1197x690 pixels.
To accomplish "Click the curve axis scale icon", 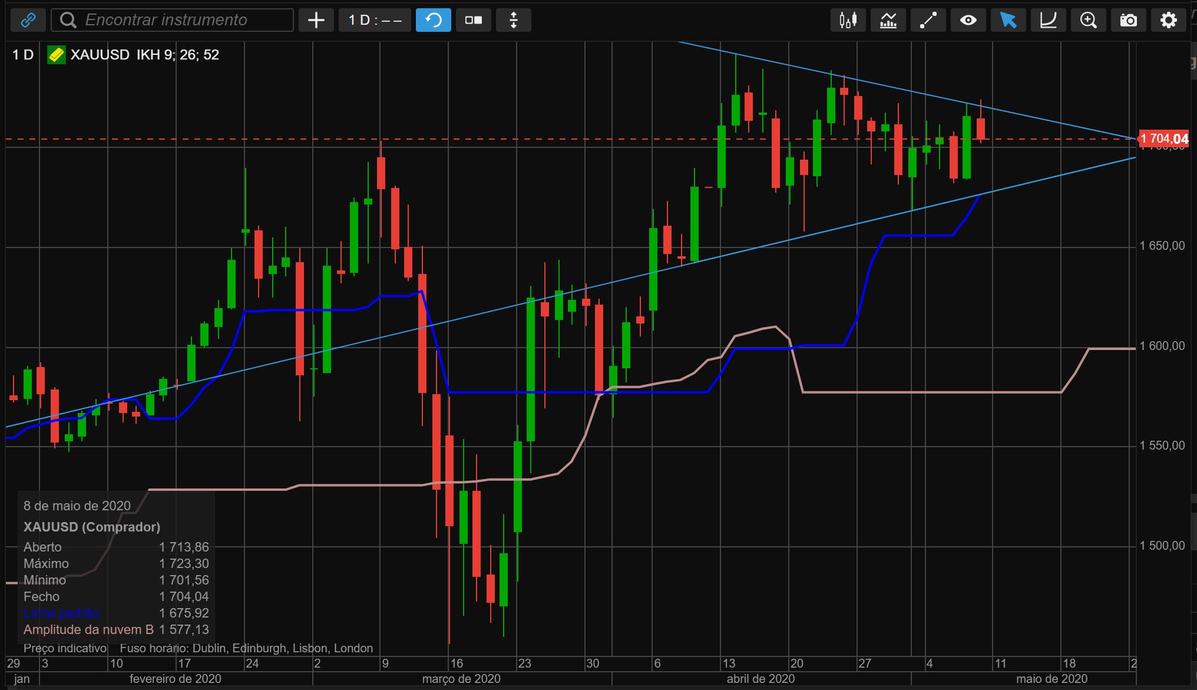I will click(1048, 20).
